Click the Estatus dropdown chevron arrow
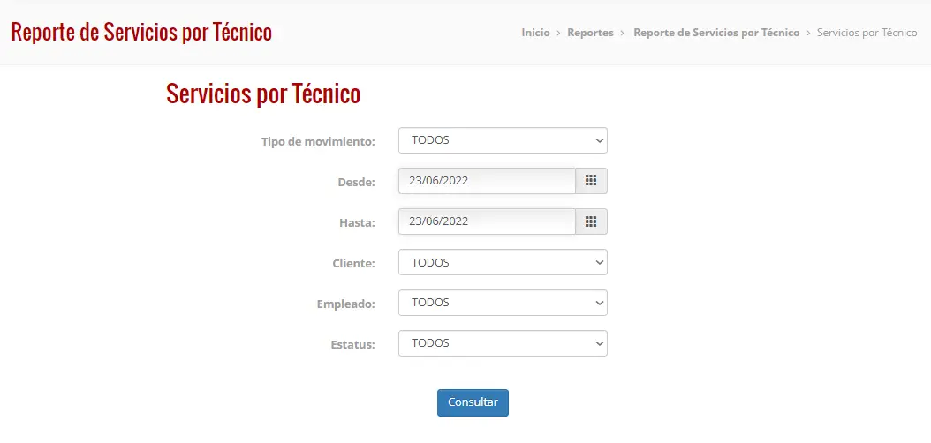The width and height of the screenshot is (931, 443). tap(599, 344)
